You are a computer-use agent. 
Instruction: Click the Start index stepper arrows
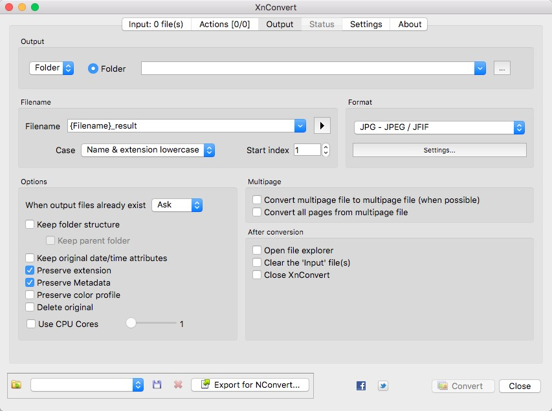point(326,150)
